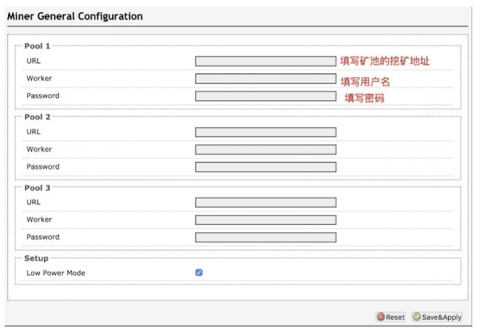485x334 pixels.
Task: Click the Miner General Configuration heading
Action: (x=75, y=16)
